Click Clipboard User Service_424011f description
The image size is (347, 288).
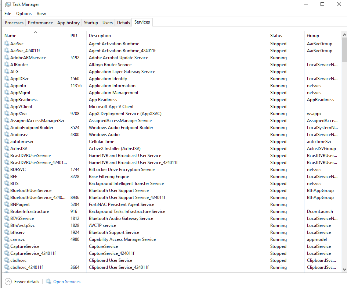119,267
